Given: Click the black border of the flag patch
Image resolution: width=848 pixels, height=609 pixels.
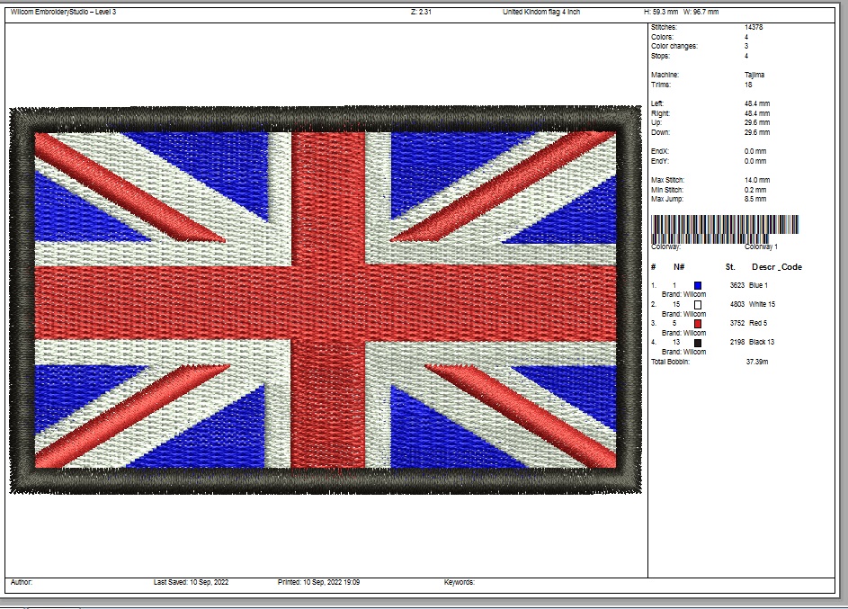Looking at the screenshot, I should coord(326,117).
